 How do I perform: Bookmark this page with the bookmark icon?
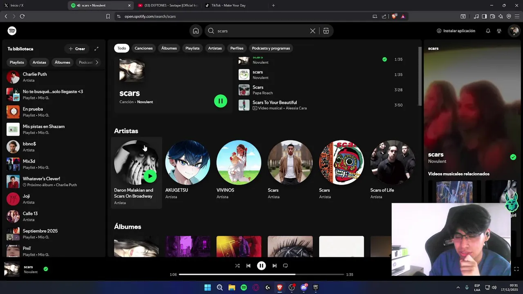tap(108, 16)
